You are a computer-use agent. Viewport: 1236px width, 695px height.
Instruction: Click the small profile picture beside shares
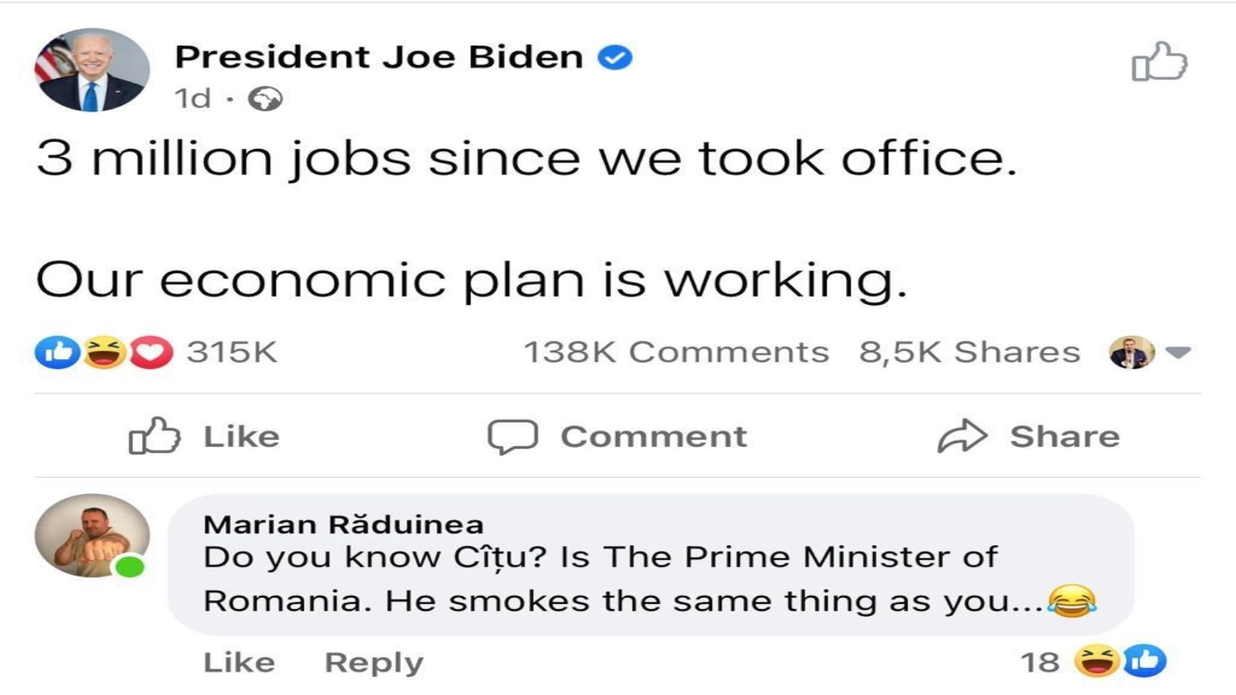pos(1132,353)
